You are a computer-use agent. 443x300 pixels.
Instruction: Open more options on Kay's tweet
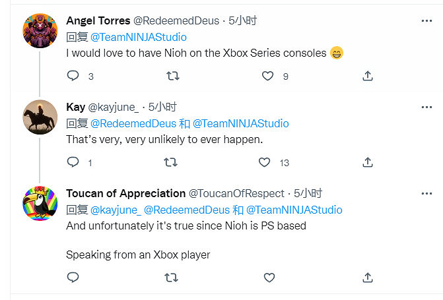coord(426,107)
